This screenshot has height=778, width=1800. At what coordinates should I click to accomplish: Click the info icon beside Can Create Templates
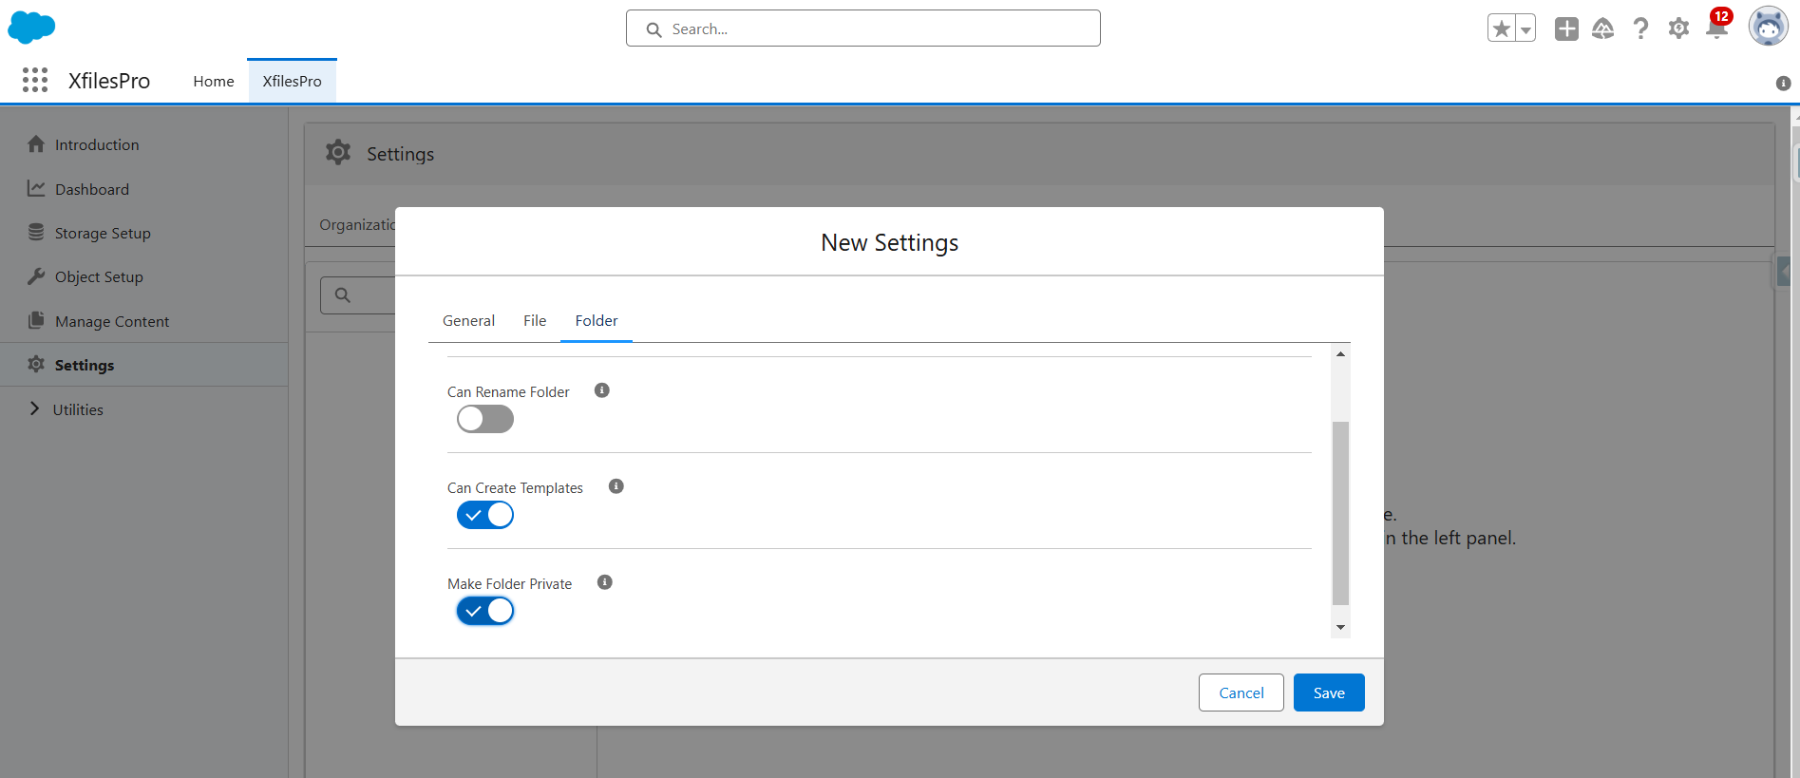616,486
